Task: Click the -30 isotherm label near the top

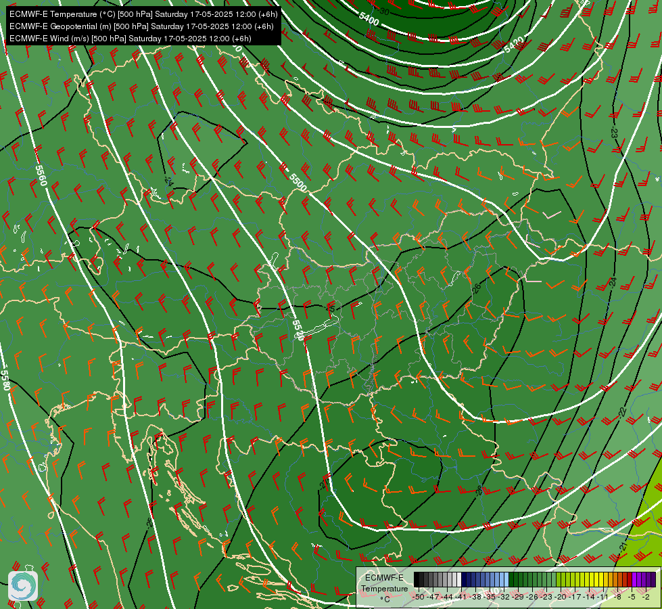Action: click(384, 12)
